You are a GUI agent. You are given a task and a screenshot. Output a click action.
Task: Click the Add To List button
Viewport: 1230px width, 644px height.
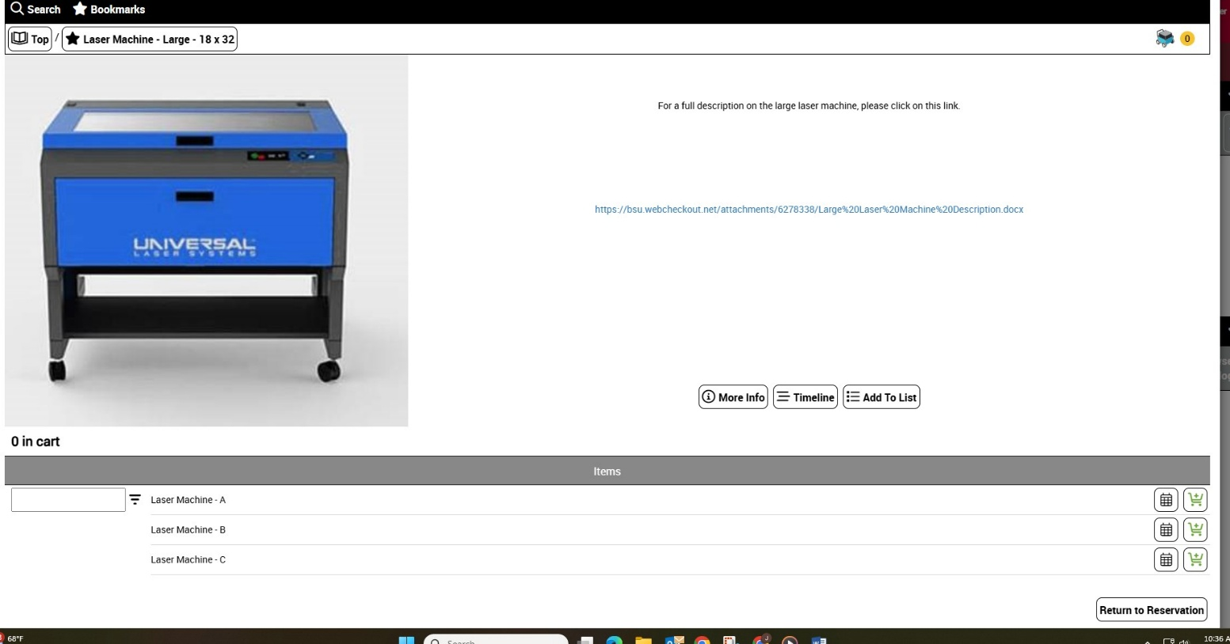[x=882, y=397]
